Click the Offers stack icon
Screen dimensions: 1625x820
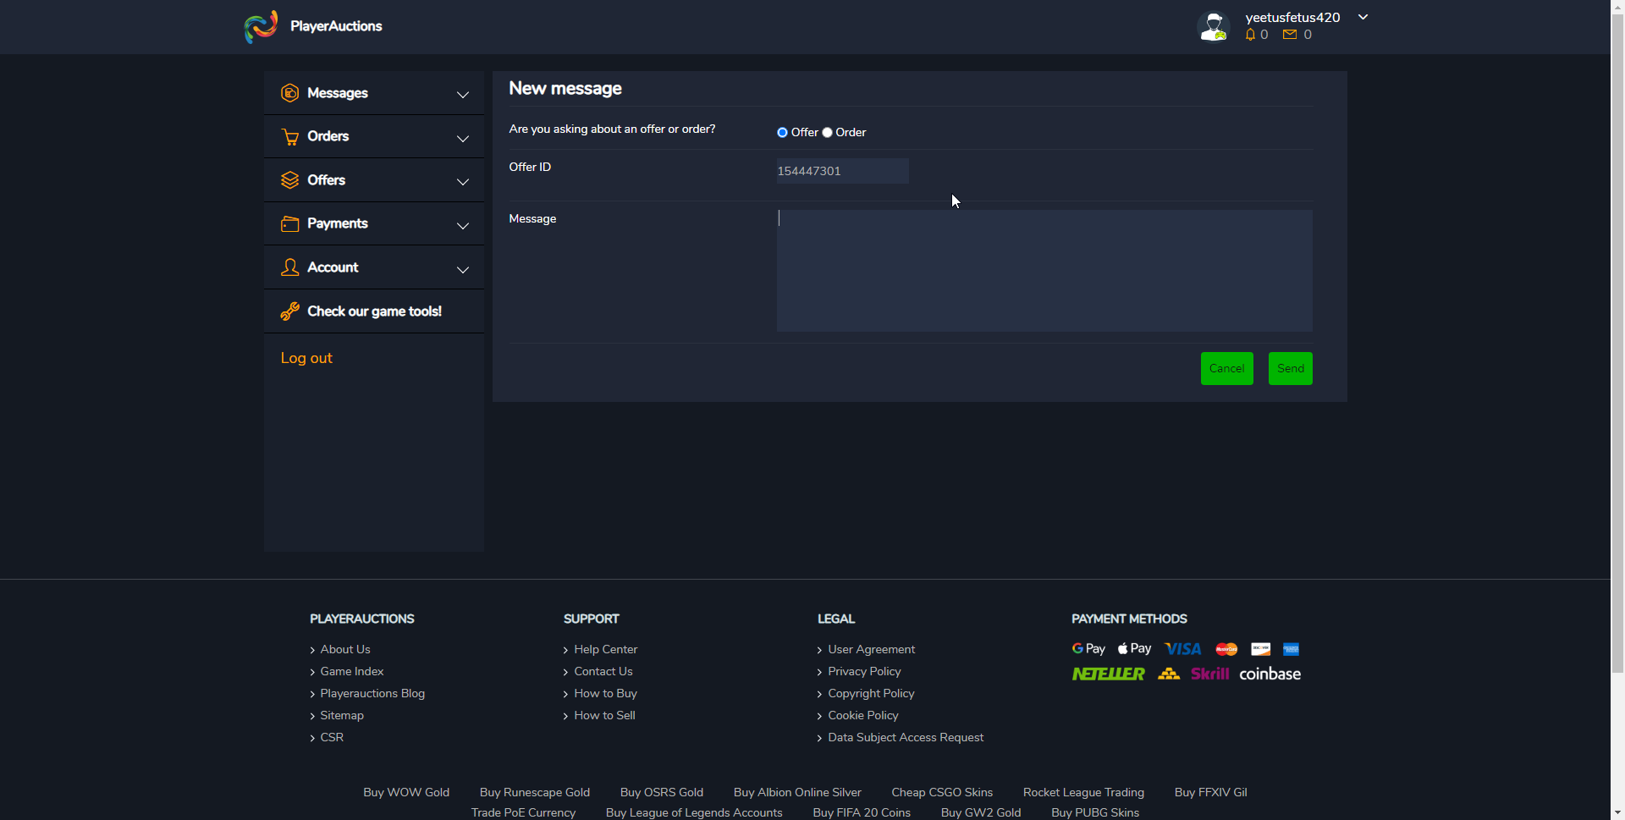tap(289, 180)
